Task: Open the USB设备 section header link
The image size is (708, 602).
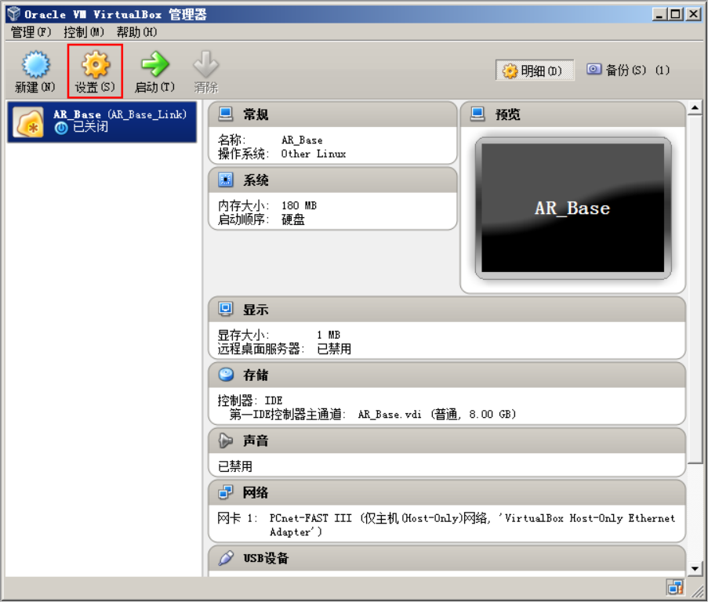Action: tap(266, 559)
